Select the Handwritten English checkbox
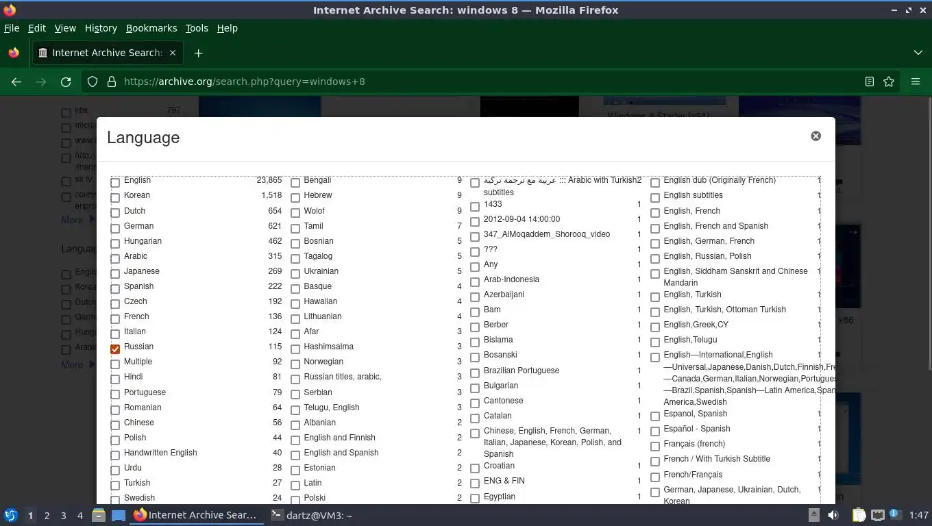This screenshot has width=932, height=526. click(x=115, y=455)
